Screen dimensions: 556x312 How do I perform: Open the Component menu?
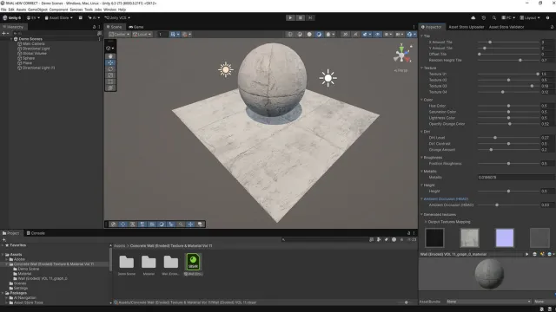pos(58,10)
